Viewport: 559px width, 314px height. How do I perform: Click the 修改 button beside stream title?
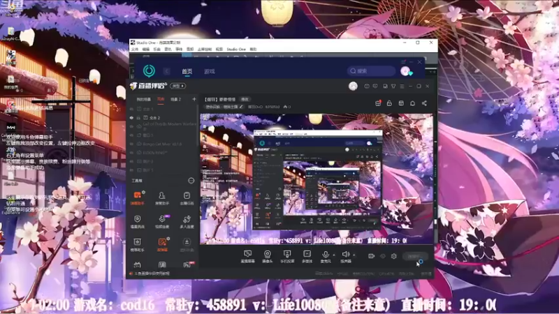click(245, 99)
